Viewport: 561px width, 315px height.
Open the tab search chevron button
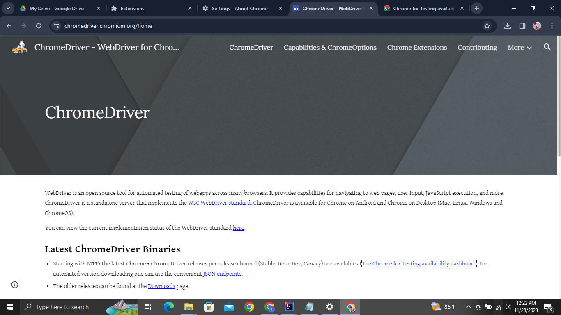[8, 8]
